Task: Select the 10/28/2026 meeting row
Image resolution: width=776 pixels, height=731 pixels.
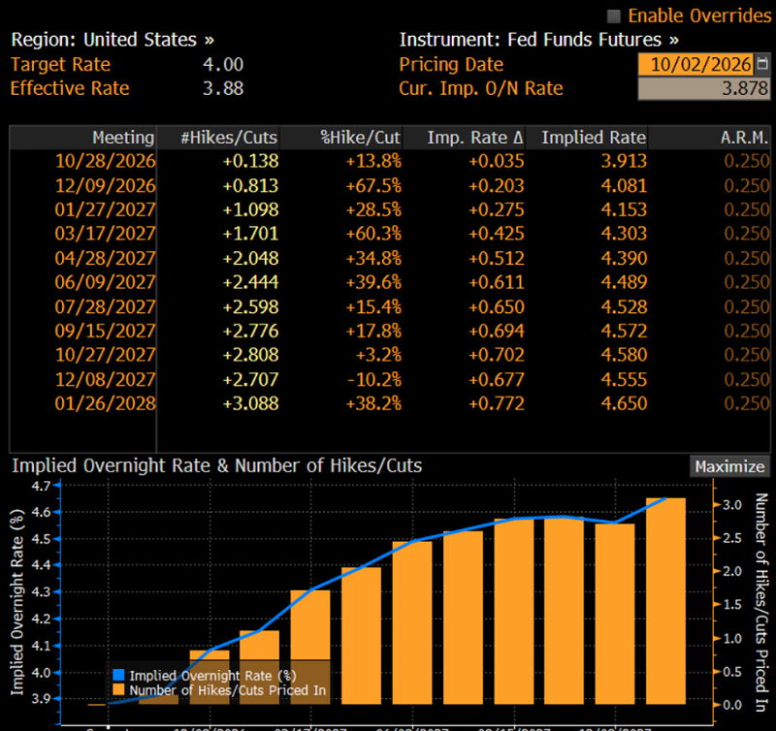Action: tap(390, 161)
